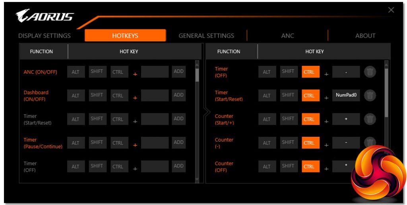Click ADD for Dashboard (ON/OFF)
The height and width of the screenshot is (205, 407).
pyautogui.click(x=178, y=95)
